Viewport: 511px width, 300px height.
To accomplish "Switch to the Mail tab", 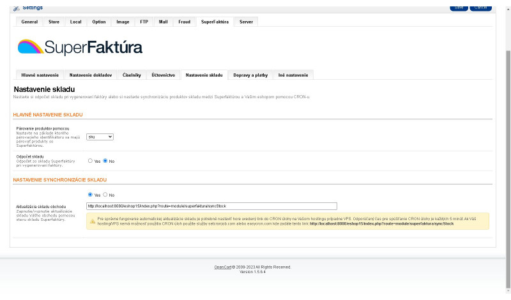I will [164, 22].
